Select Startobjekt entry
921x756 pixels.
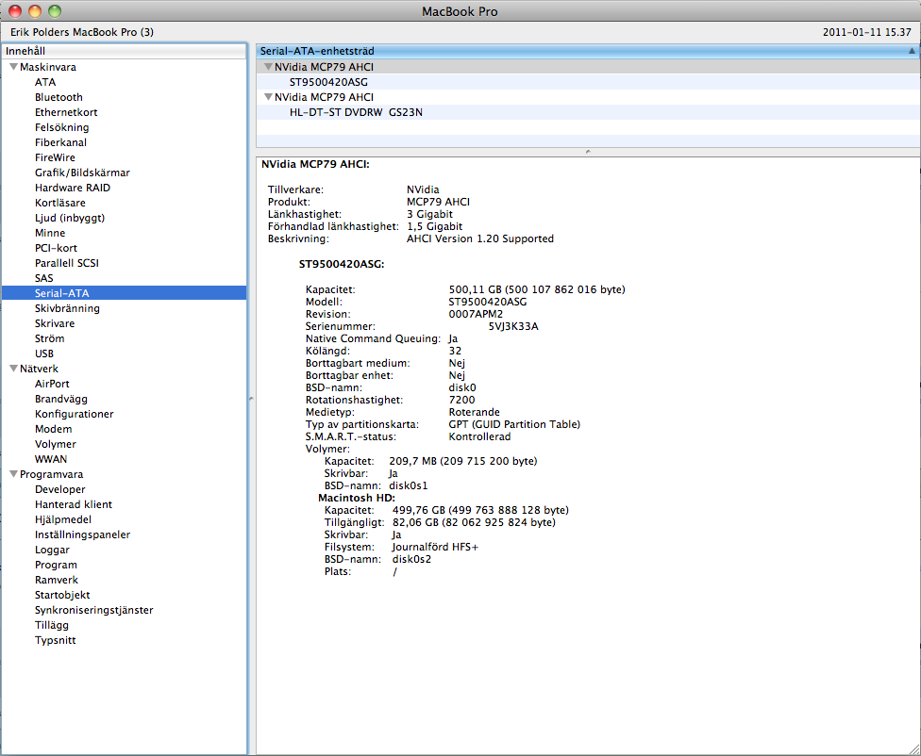tap(62, 595)
